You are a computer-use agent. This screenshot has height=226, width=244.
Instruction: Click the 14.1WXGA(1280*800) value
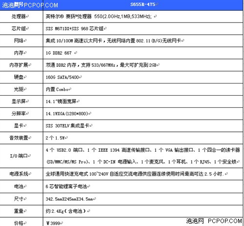point(67,114)
